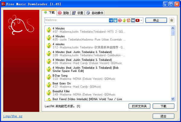Select the Beautiful Killer track
Image resolution: width=181 pixels, height=122 pixels.
point(108,93)
